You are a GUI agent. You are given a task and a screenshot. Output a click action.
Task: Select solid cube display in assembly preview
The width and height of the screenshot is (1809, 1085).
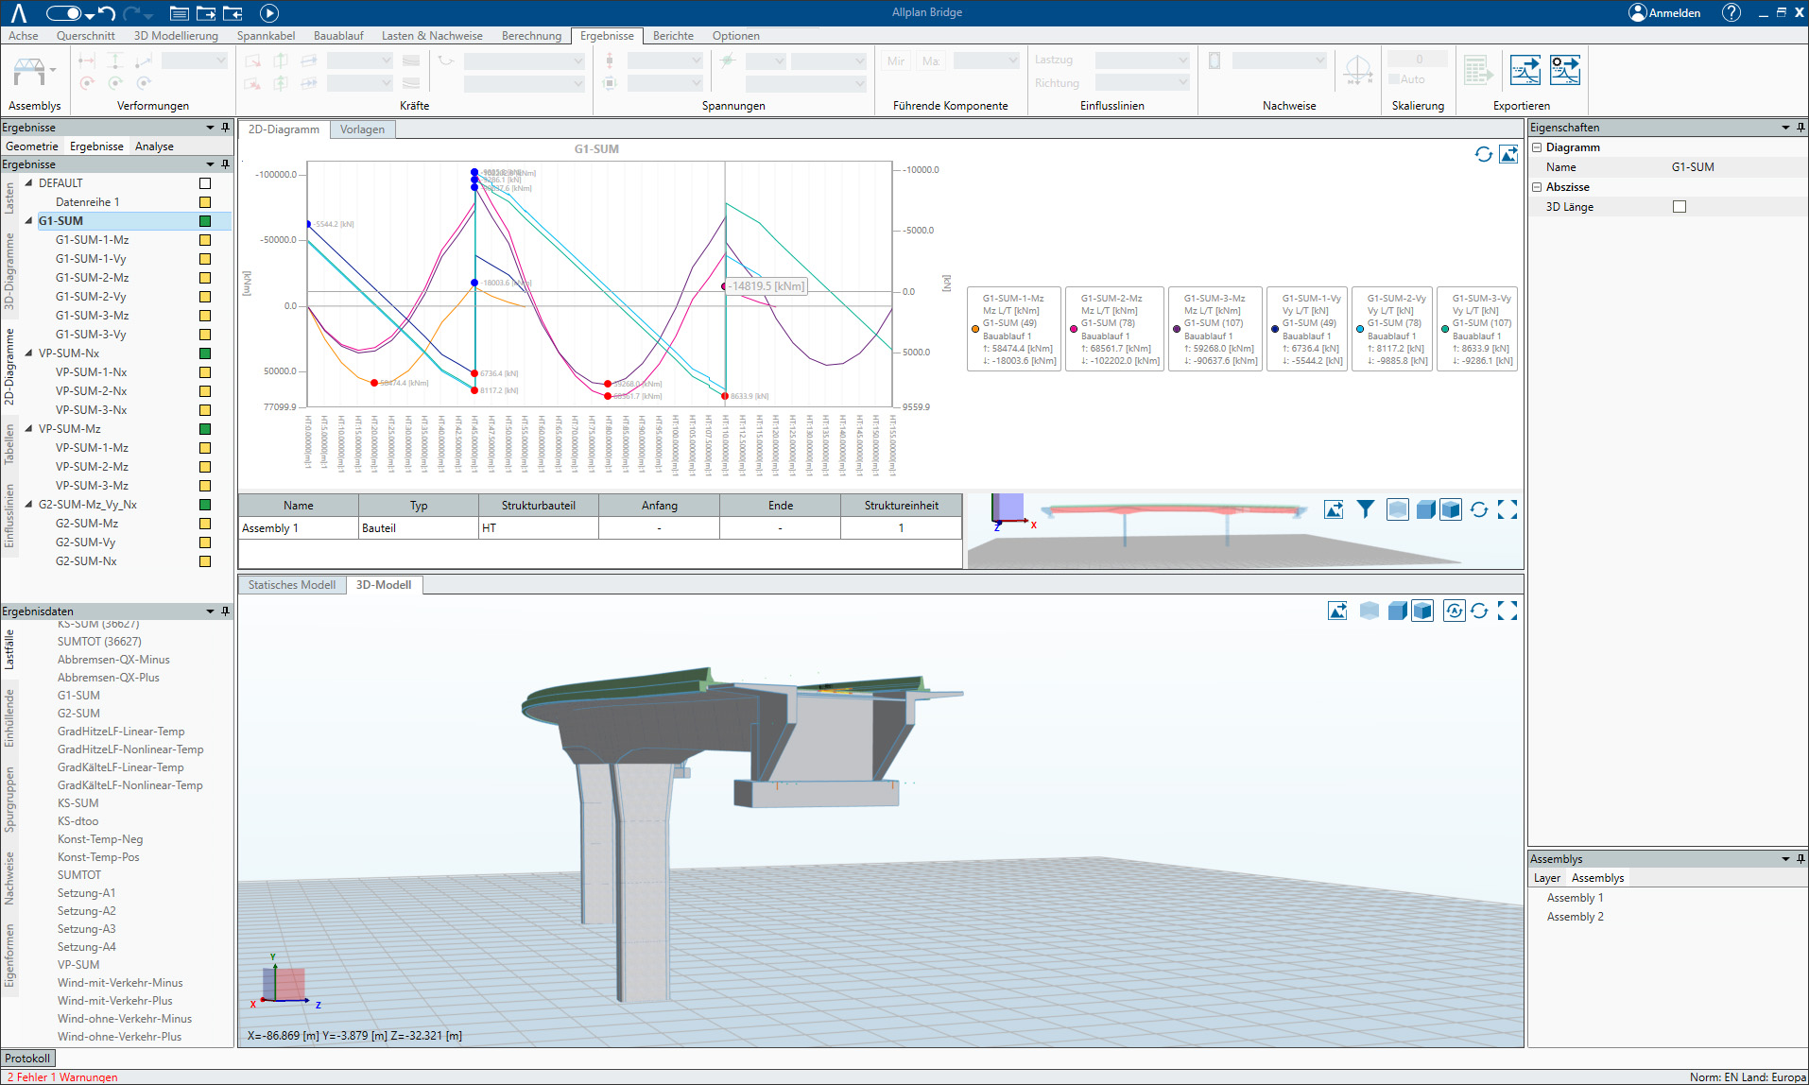point(1425,509)
